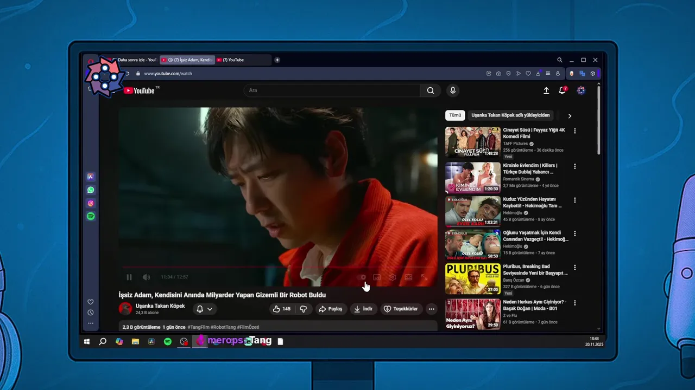The height and width of the screenshot is (390, 695).
Task: Open File Explorer from the taskbar
Action: (x=135, y=342)
